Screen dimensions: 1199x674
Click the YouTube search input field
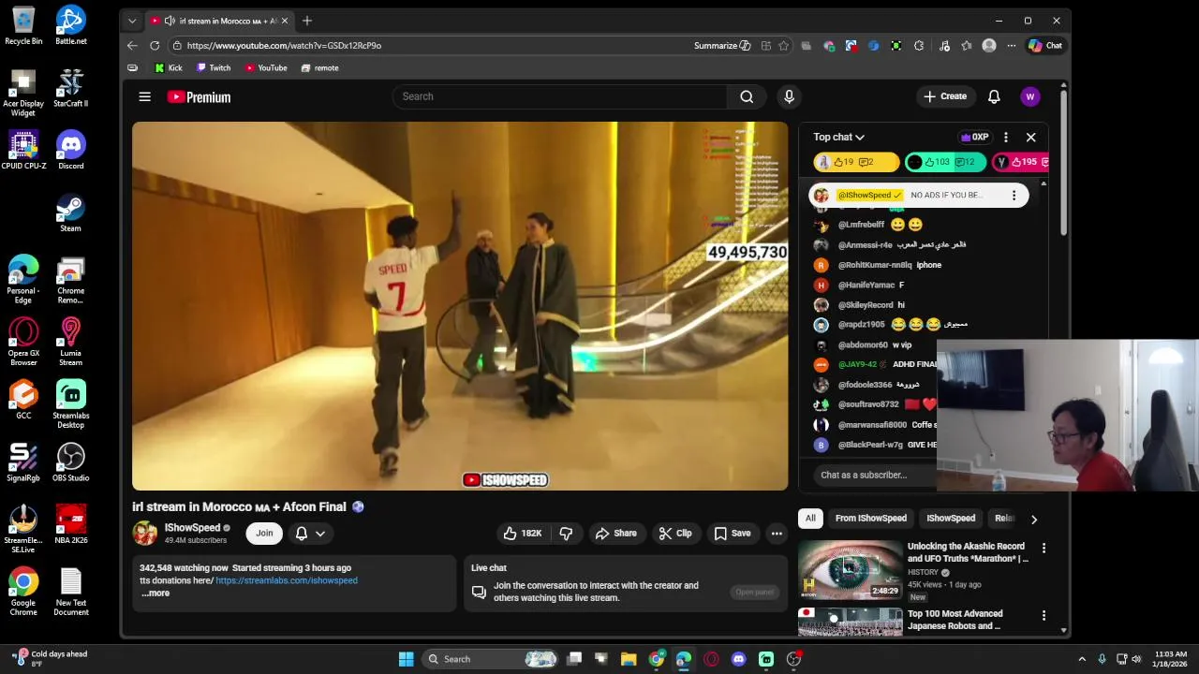pos(560,96)
